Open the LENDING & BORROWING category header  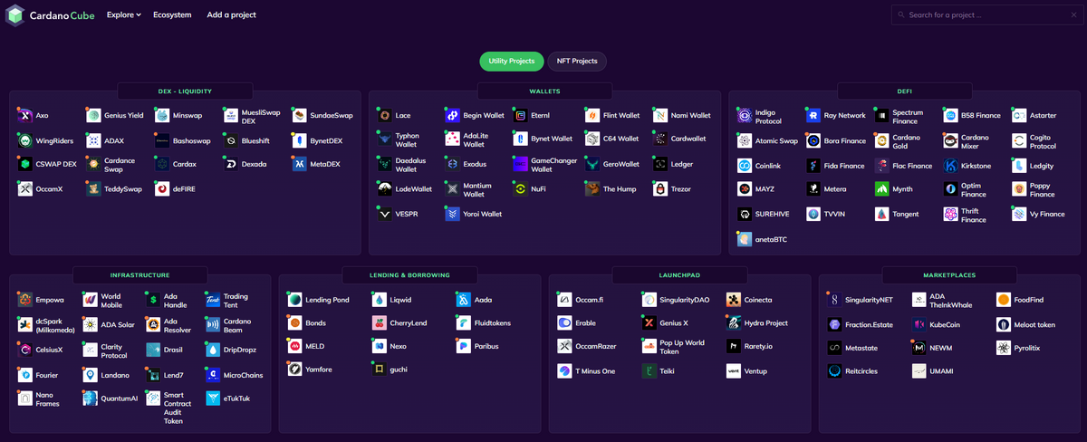pos(409,274)
